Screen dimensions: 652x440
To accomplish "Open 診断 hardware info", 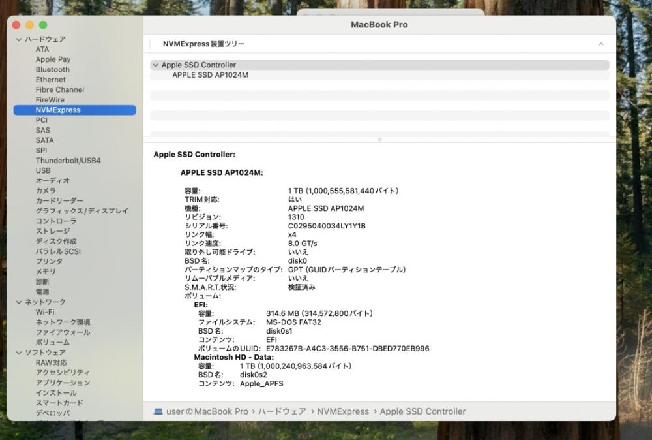I will tap(42, 282).
